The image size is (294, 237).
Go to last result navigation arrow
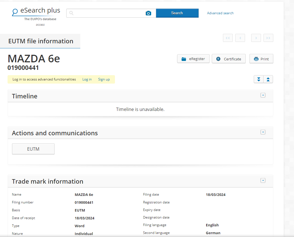268,38
